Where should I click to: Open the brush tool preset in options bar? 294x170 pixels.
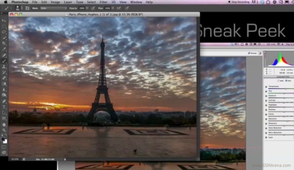coord(7,8)
